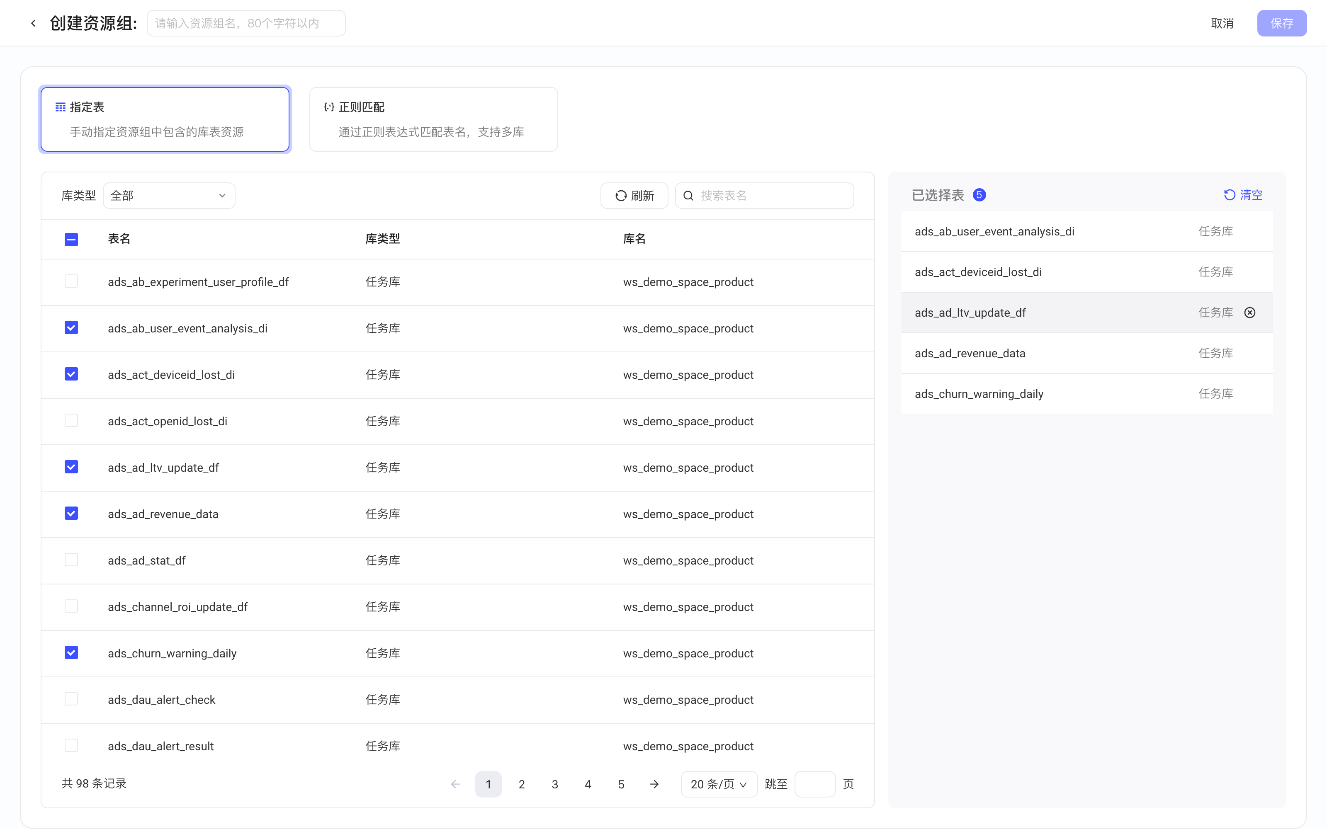1327x829 pixels.
Task: Click the magnifier icon in table search
Action: (x=689, y=196)
